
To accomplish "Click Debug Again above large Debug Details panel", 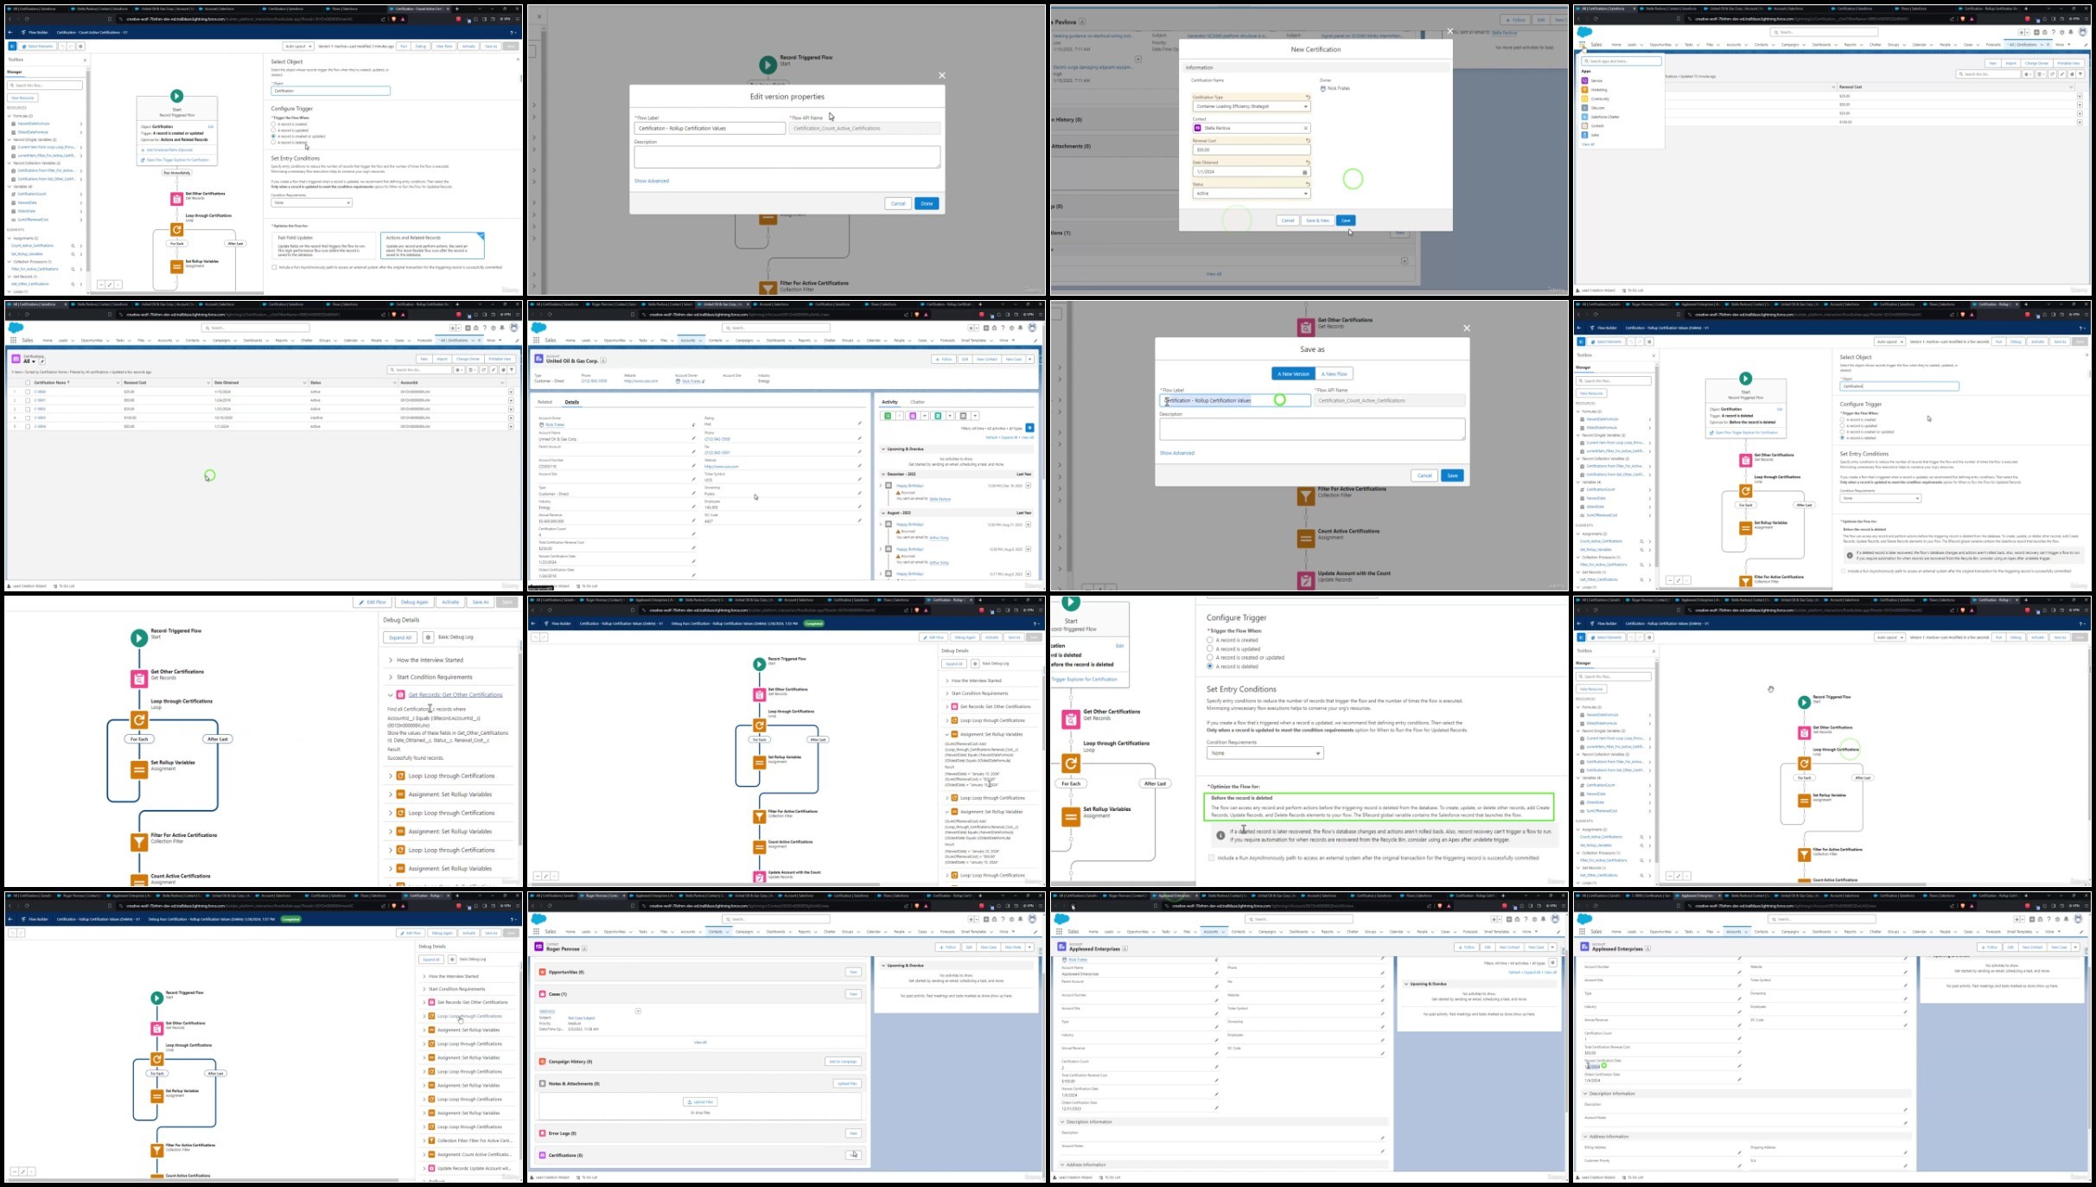I will coord(415,602).
